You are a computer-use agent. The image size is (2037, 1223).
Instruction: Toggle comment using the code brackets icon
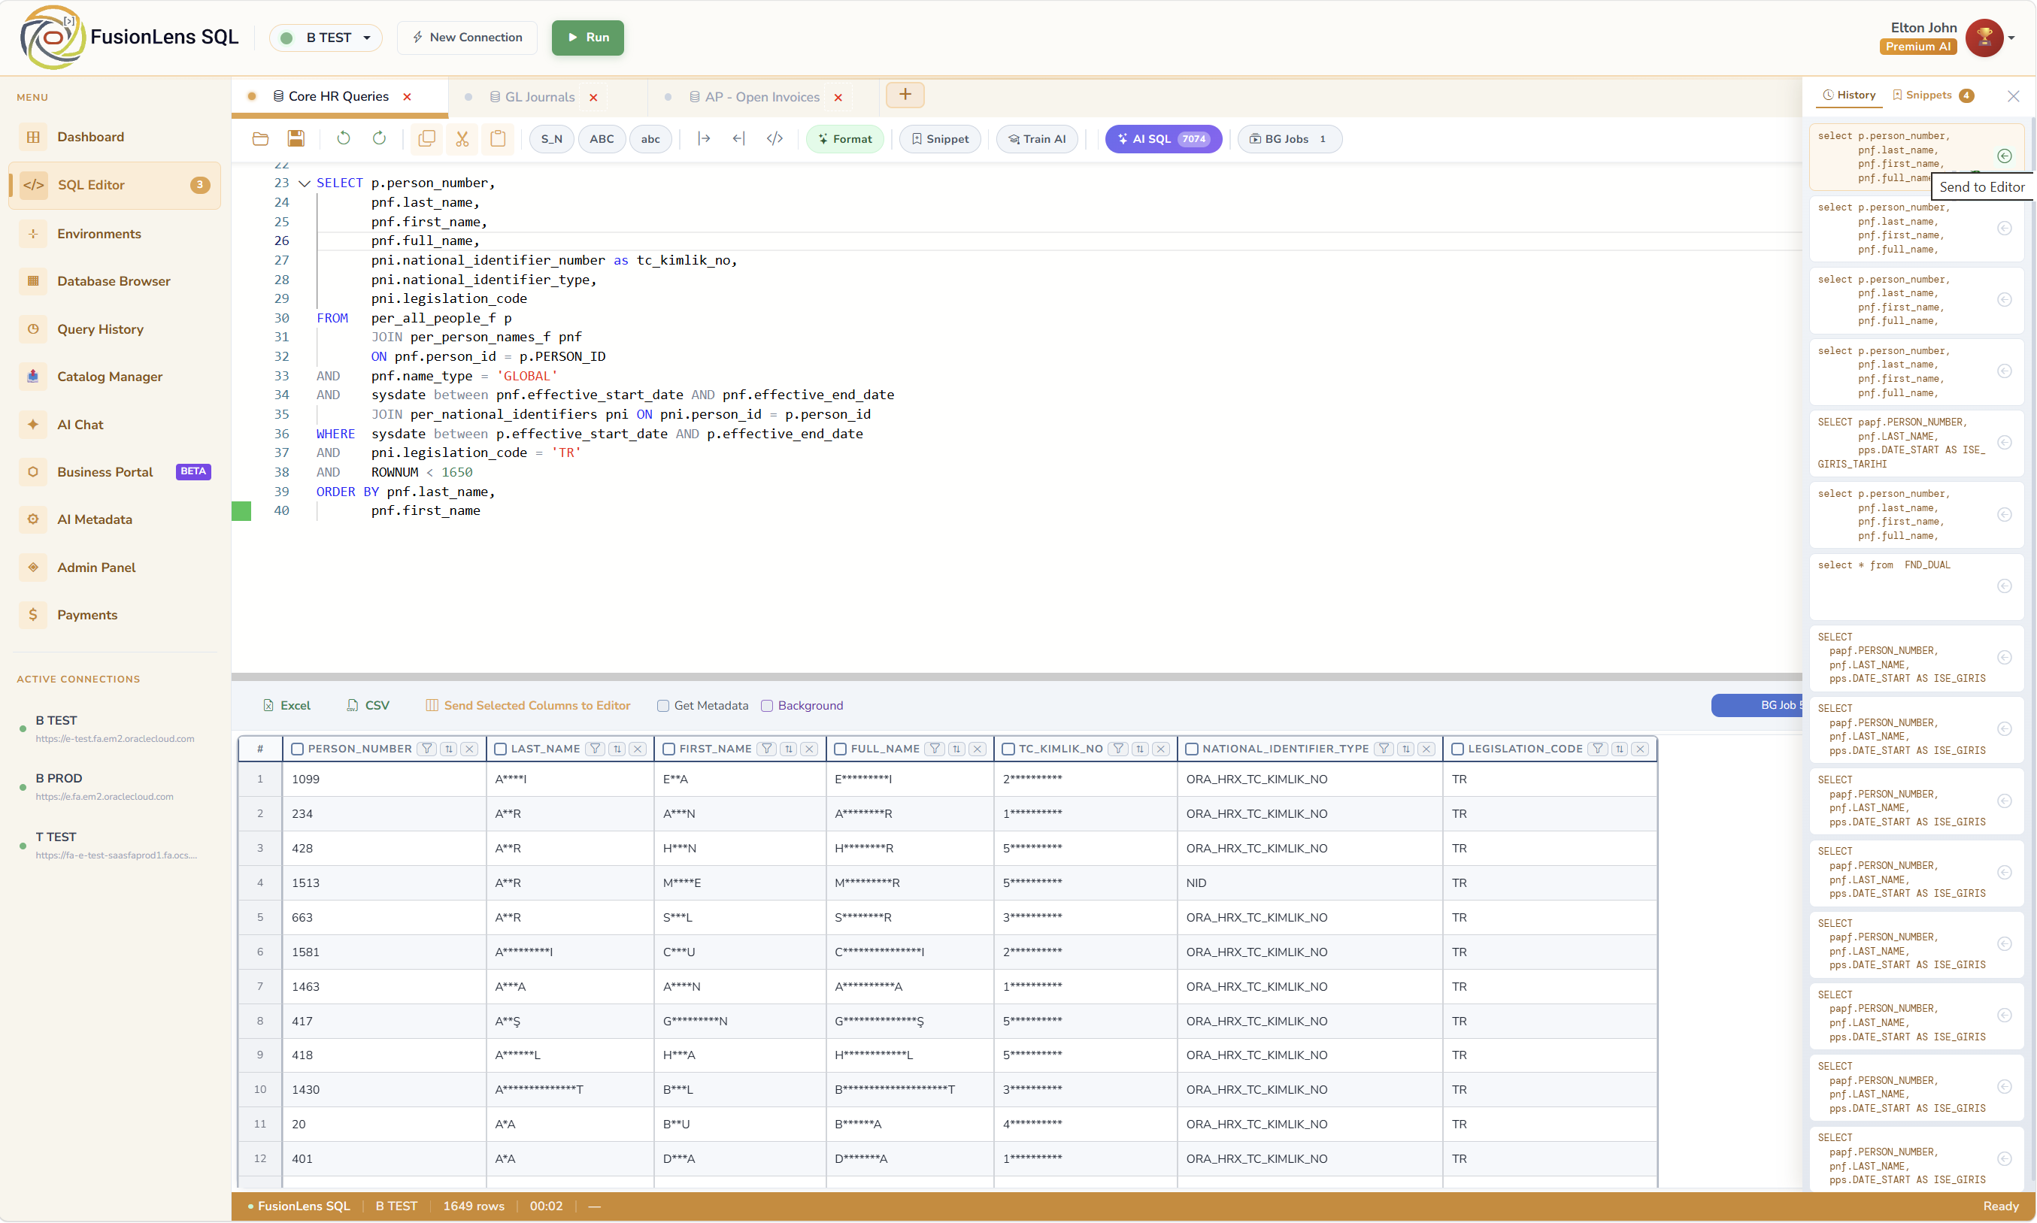(775, 139)
